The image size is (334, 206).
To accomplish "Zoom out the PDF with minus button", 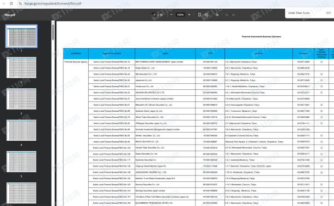I will (171, 15).
